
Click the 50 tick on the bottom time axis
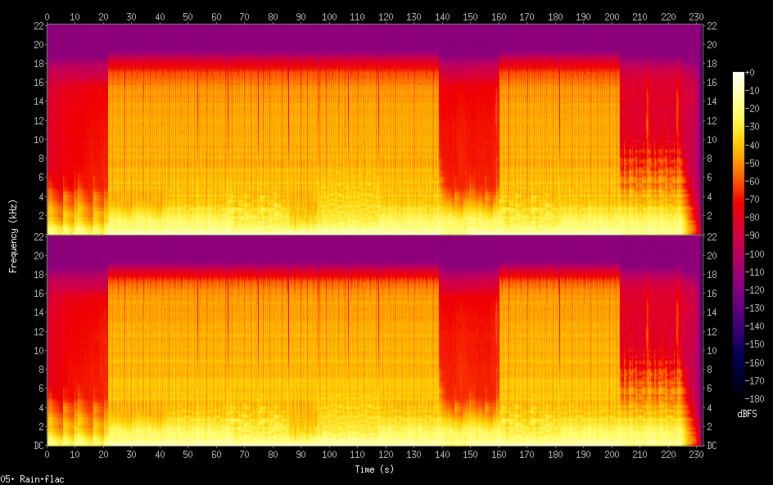188,455
